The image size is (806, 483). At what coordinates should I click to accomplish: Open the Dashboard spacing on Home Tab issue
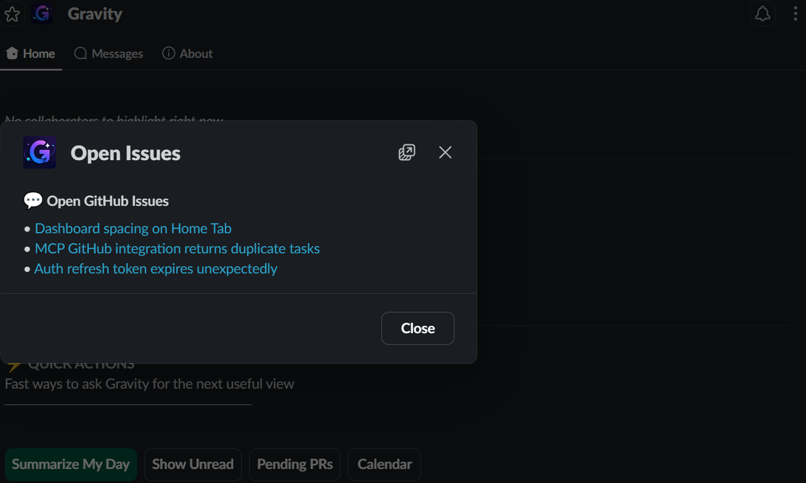point(133,228)
